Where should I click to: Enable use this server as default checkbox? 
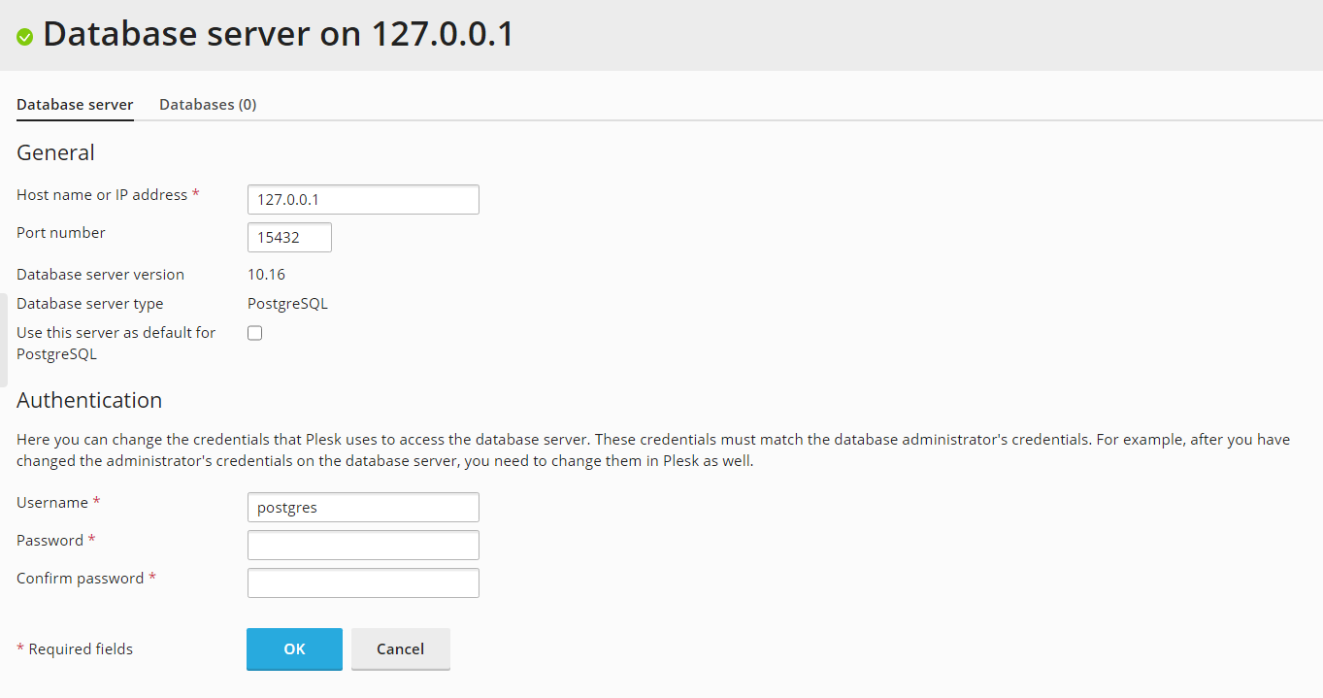(x=255, y=333)
